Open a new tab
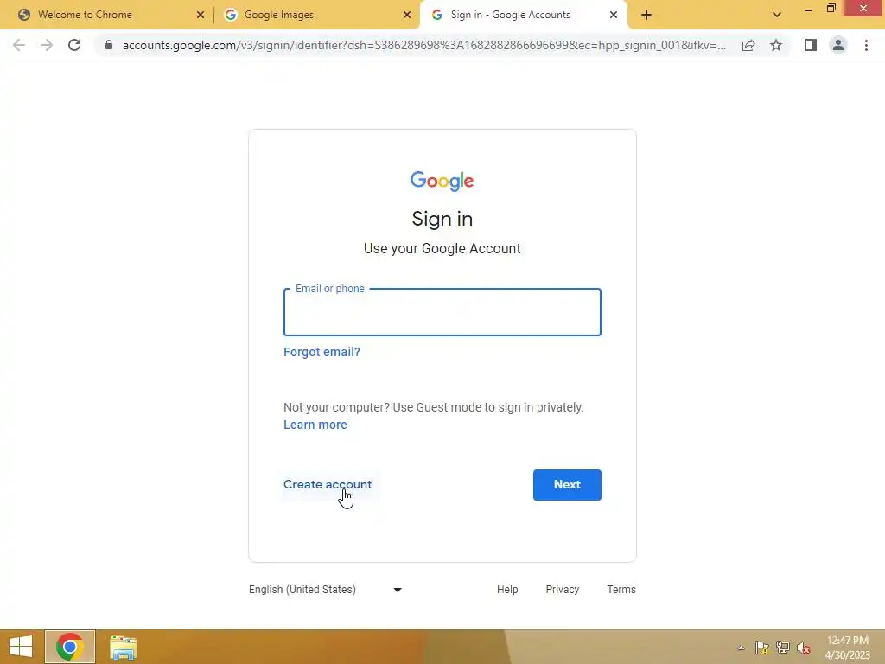The width and height of the screenshot is (885, 664). (x=646, y=15)
